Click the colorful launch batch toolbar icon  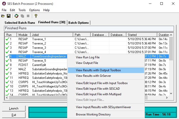click(x=16, y=16)
